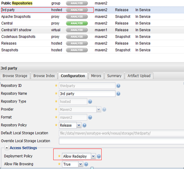Click help icon next to Deployment Policy
The image size is (184, 169).
[x=99, y=156]
